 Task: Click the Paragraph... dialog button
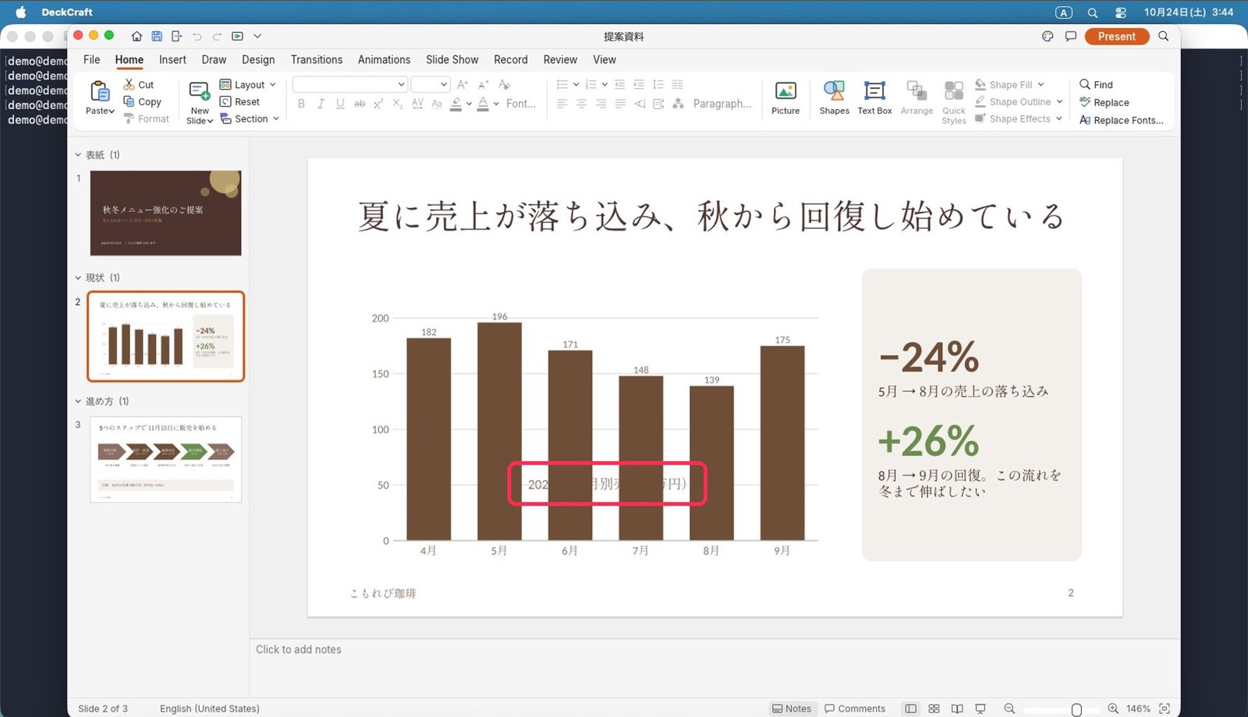(x=722, y=103)
